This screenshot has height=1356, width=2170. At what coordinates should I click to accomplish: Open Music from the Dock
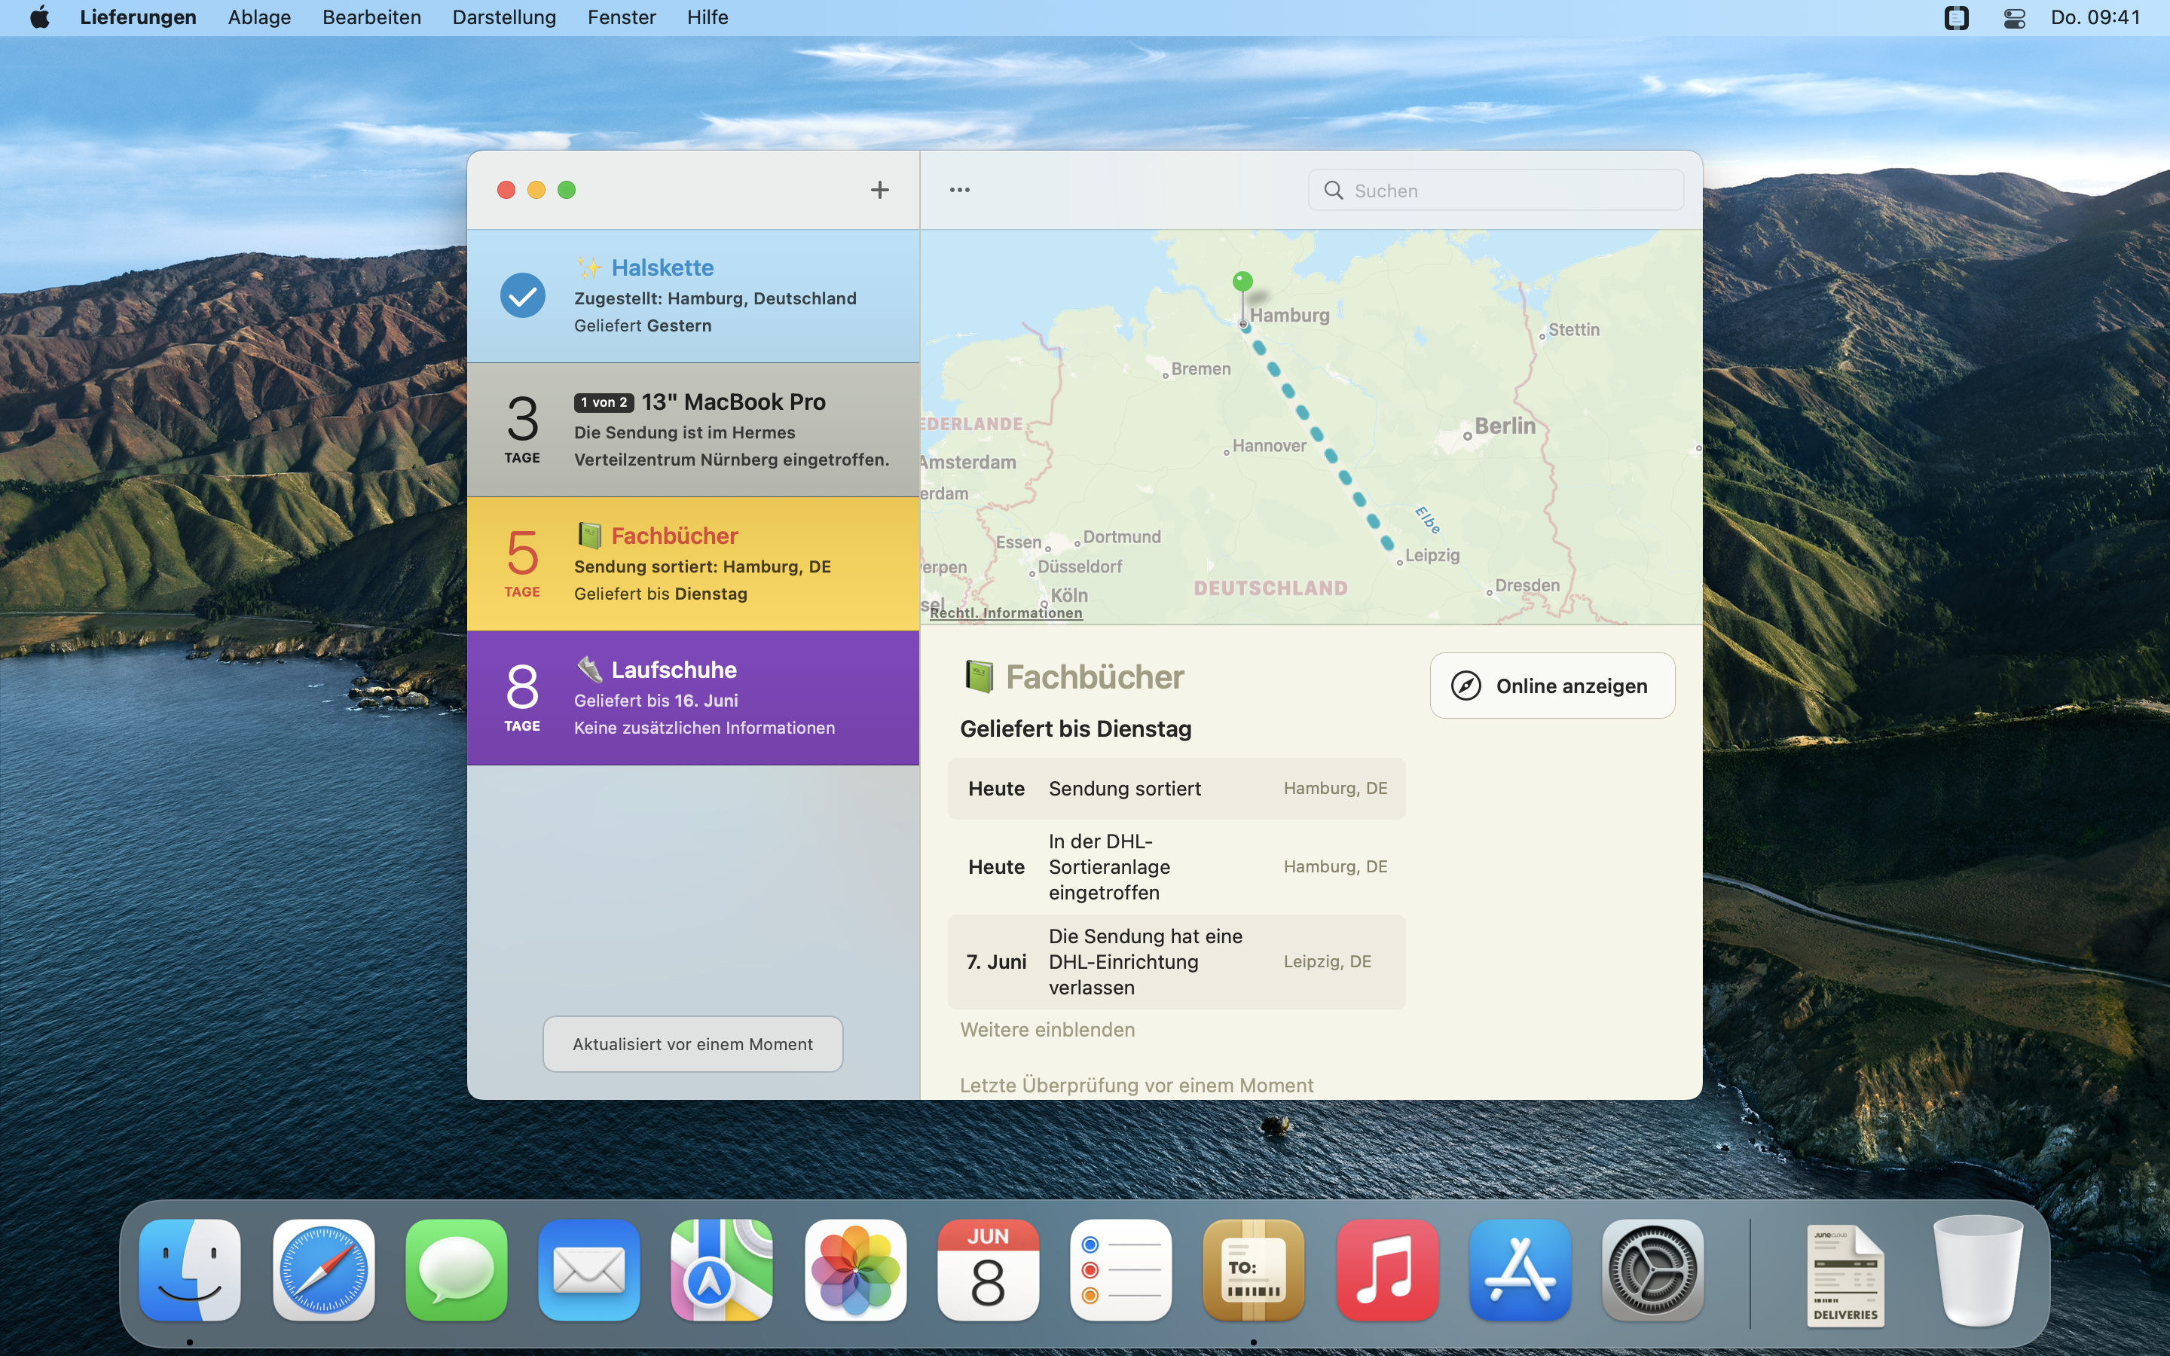1387,1270
